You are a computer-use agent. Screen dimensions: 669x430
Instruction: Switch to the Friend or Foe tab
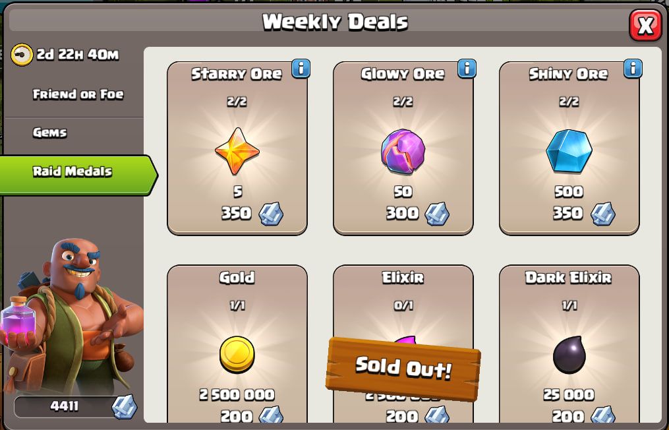78,94
